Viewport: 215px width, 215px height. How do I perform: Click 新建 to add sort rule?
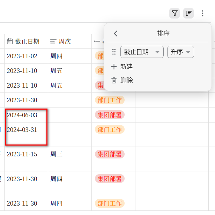tap(126, 67)
